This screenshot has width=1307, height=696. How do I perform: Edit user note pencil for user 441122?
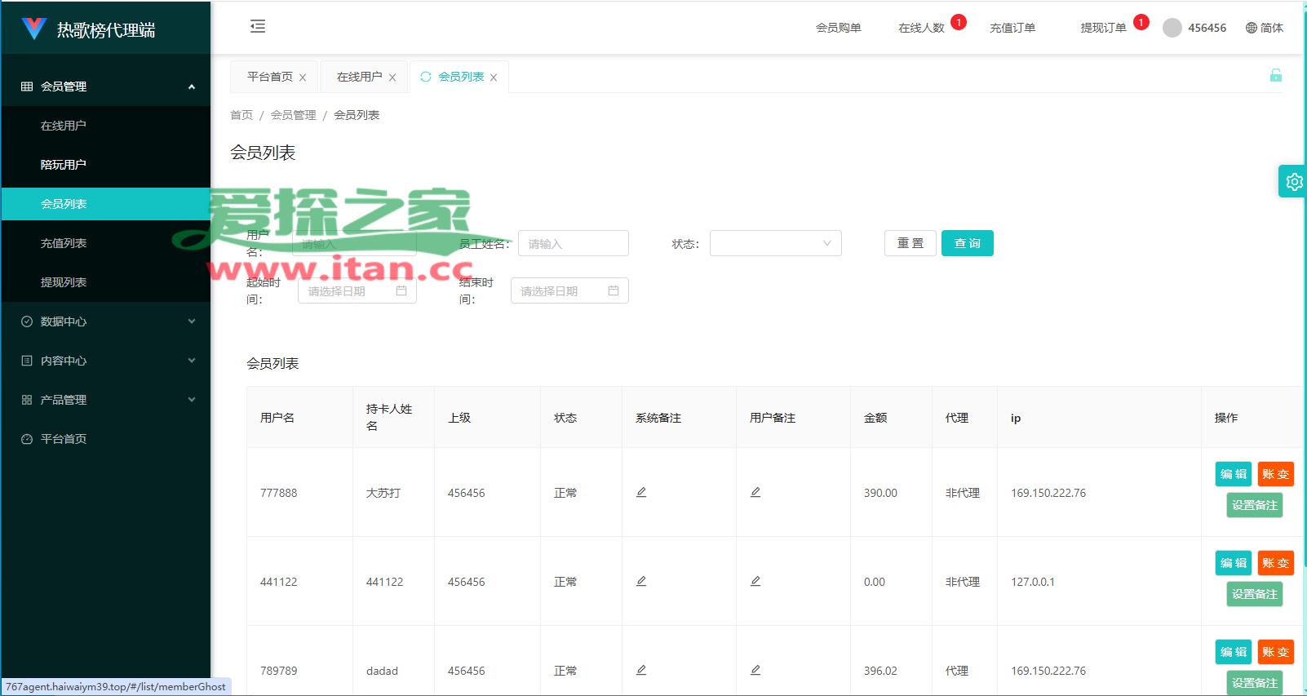[755, 581]
